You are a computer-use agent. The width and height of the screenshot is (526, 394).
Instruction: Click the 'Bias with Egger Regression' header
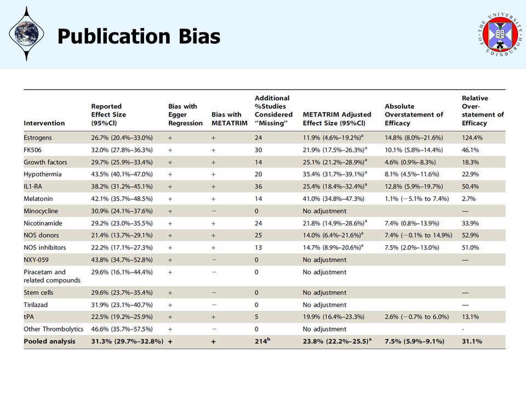coord(186,114)
